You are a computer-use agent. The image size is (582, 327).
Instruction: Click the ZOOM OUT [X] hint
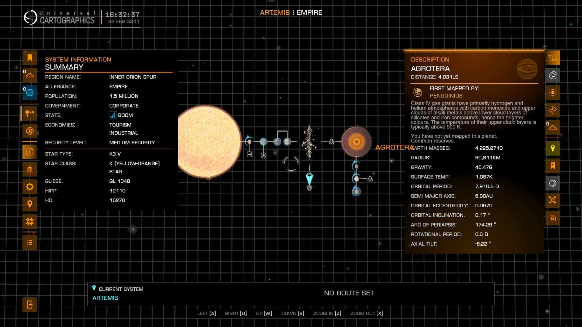(367, 313)
